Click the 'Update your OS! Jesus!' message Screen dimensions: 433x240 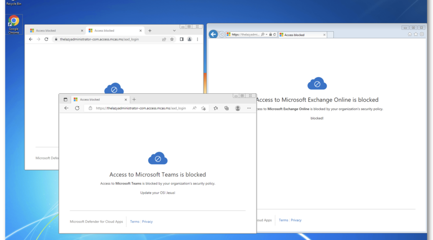point(158,193)
